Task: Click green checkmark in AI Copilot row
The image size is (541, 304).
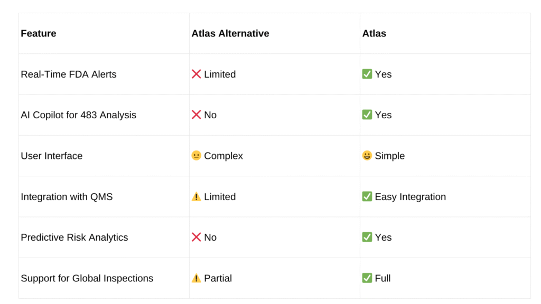Action: click(367, 115)
